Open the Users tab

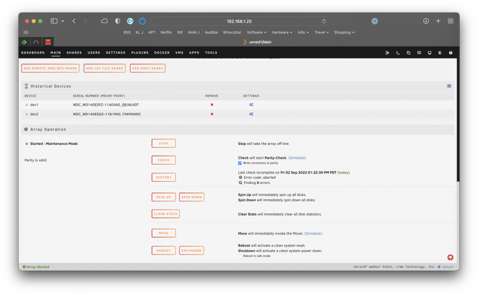point(94,52)
